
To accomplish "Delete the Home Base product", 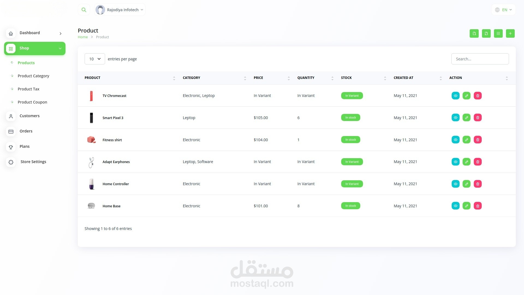I will click(x=478, y=206).
